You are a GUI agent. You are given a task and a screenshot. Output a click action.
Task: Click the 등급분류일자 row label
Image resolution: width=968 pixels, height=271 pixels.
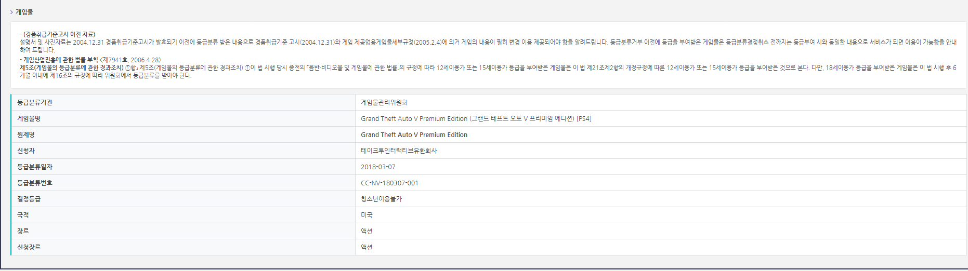pos(35,167)
